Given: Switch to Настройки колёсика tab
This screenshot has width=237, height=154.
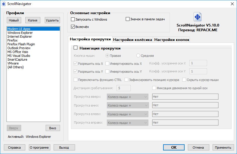Looking at the screenshot, I should click(132, 40).
